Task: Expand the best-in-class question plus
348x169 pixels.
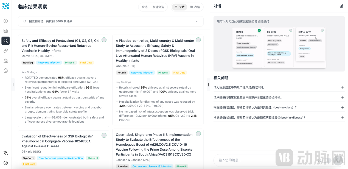Action: [343, 107]
